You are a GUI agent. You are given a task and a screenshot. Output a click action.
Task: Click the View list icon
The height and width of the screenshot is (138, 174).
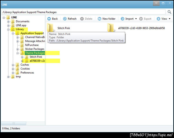(x=158, y=19)
